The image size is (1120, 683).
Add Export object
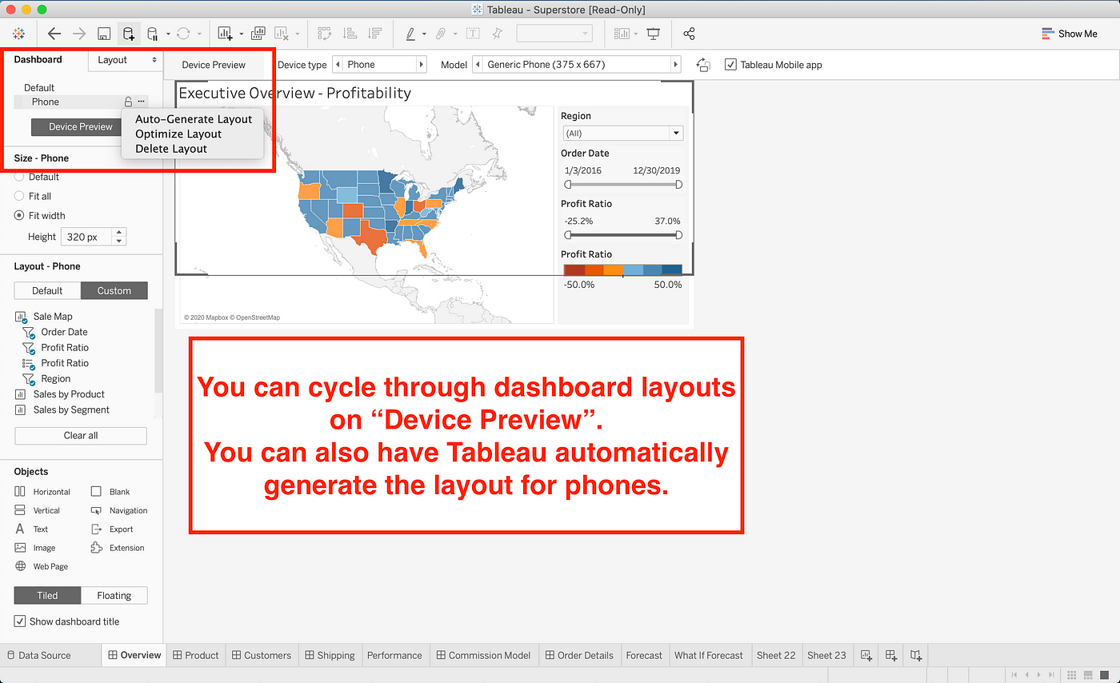coord(111,529)
